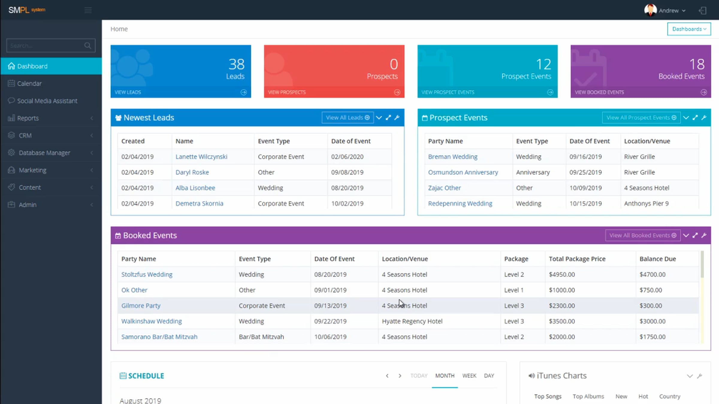
Task: Click View All Leads button
Action: tap(348, 118)
